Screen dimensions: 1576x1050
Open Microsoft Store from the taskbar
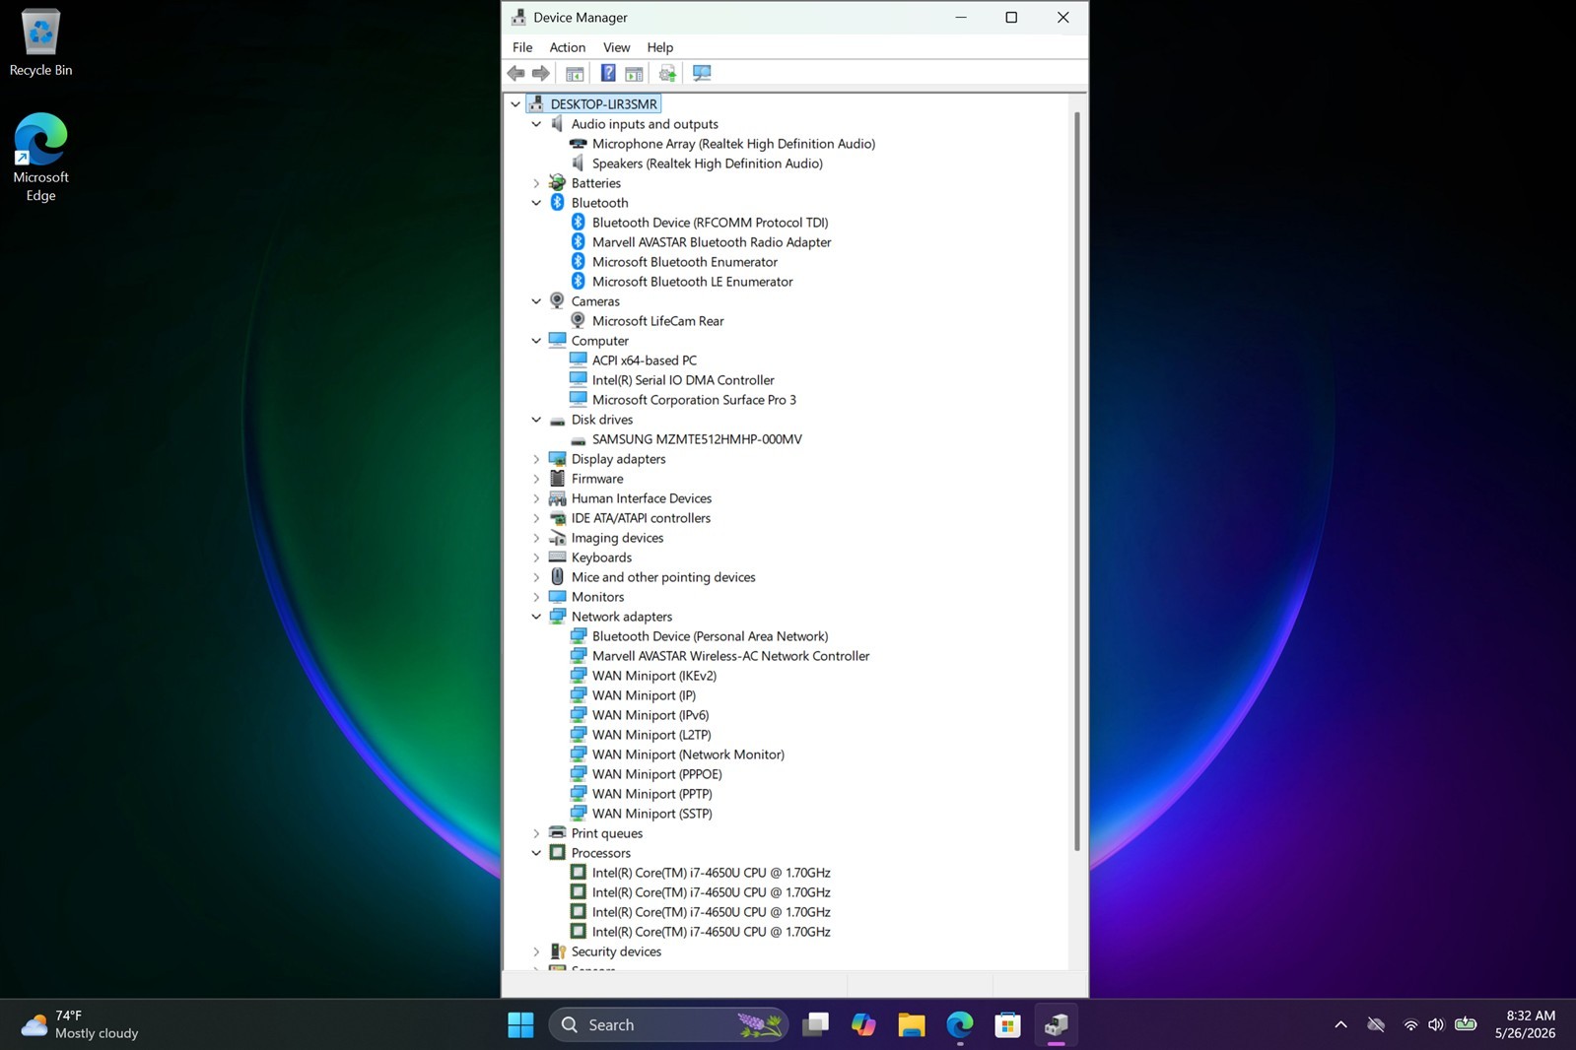(1007, 1025)
